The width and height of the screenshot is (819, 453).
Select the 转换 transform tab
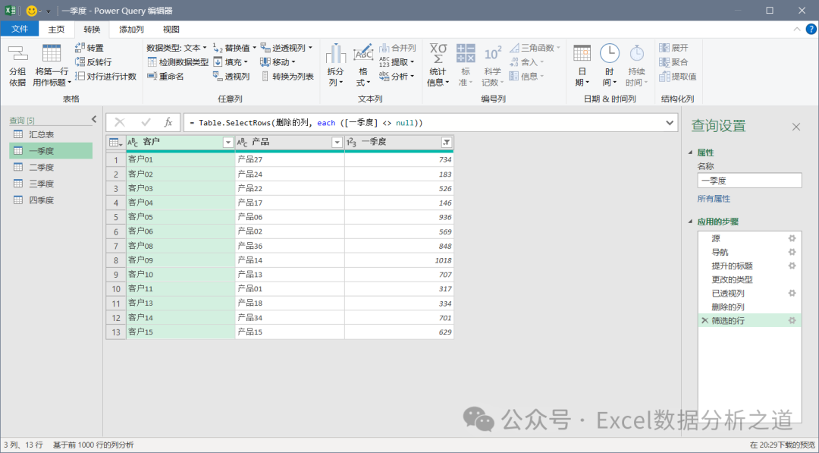tap(92, 30)
